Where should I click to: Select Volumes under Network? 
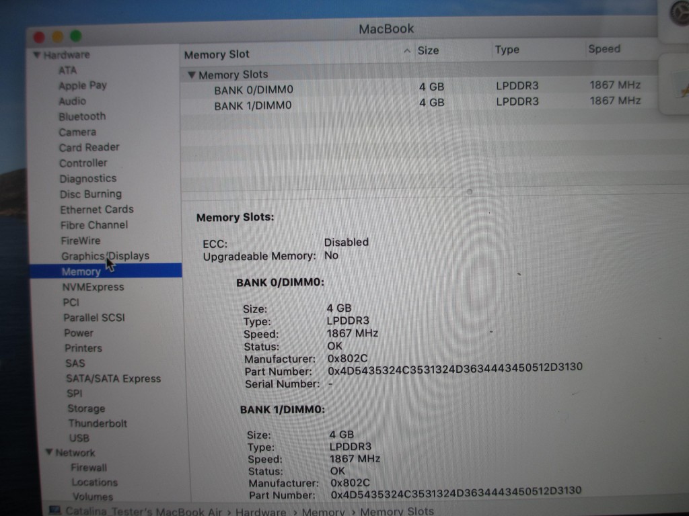click(93, 497)
